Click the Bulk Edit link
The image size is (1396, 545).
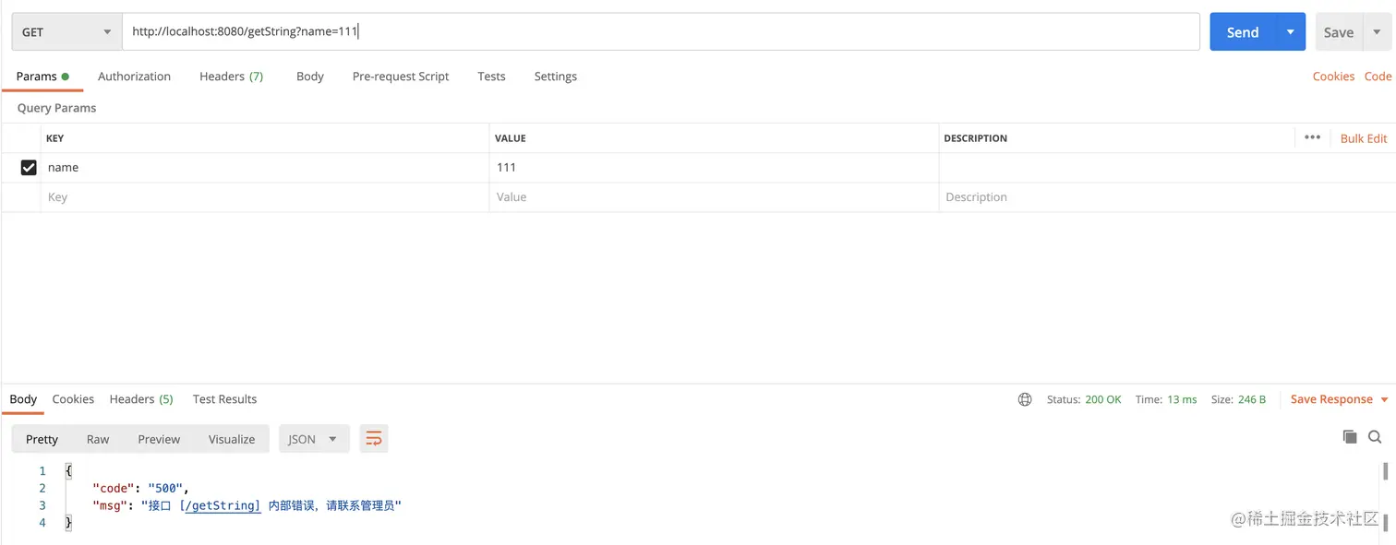click(x=1364, y=138)
